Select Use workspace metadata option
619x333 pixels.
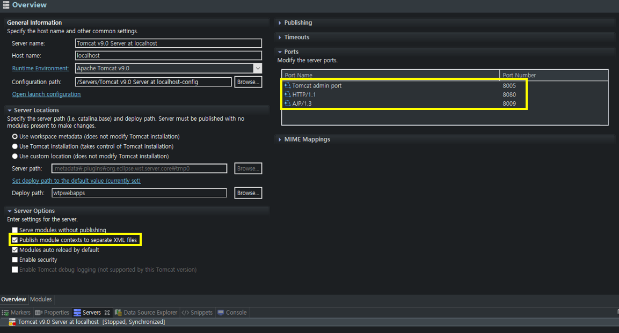point(14,136)
